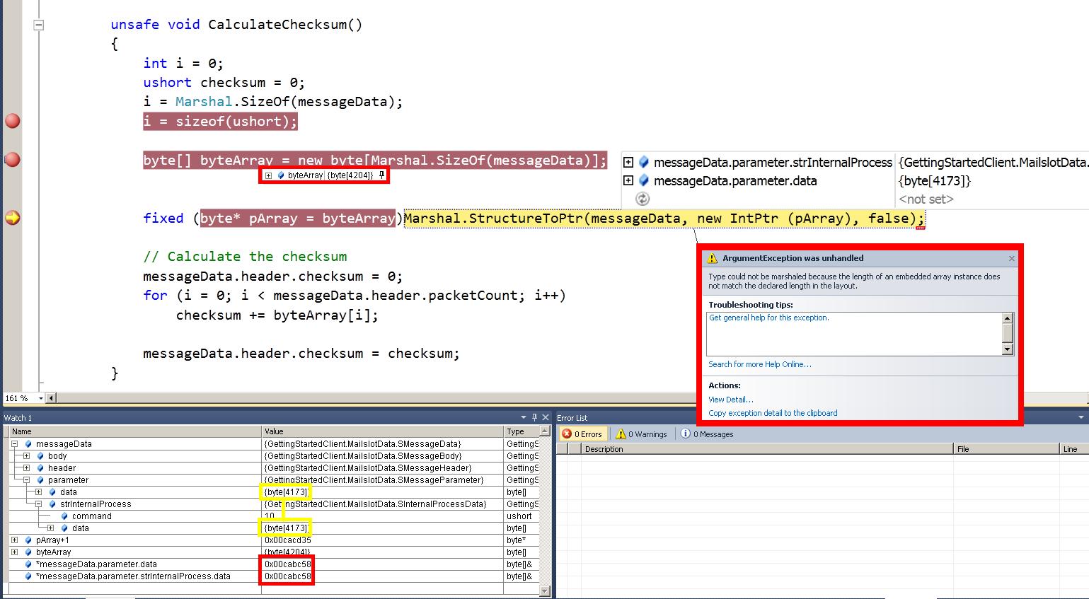Collapse the messageData node in Watch 1
This screenshot has height=599, width=1089.
[x=14, y=444]
